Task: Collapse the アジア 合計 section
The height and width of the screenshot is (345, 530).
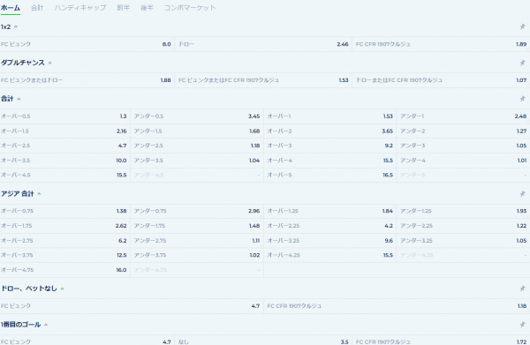Action: [39, 194]
